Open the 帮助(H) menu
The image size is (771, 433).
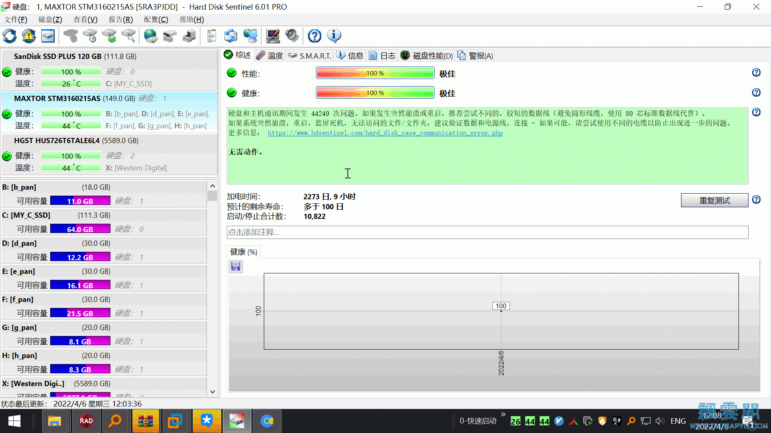coord(192,20)
